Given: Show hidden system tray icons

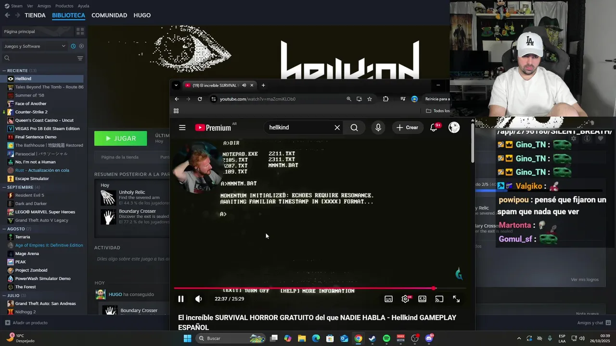Looking at the screenshot, I should [x=519, y=338].
